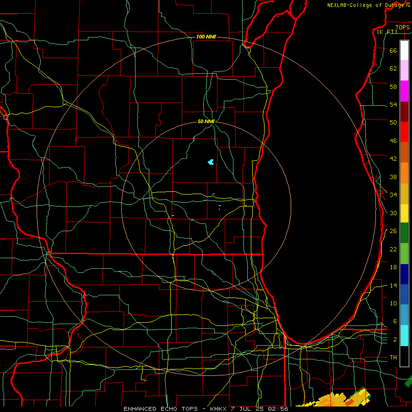Click the 42 legend scale value

click(x=393, y=158)
